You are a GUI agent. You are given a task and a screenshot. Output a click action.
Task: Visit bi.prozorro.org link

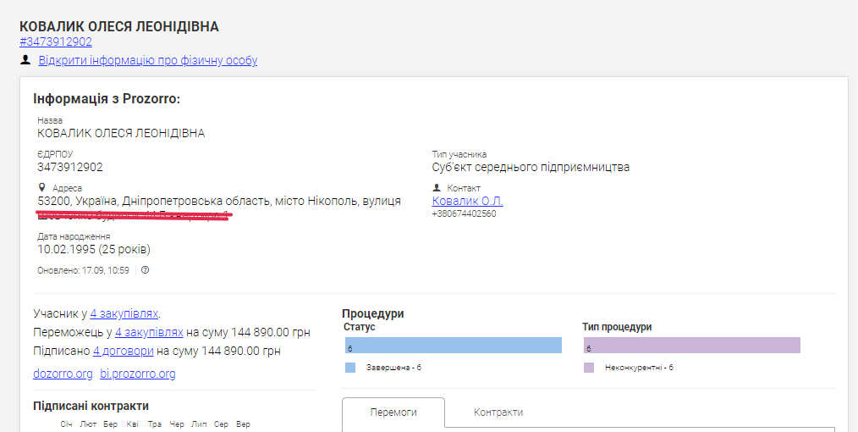138,374
